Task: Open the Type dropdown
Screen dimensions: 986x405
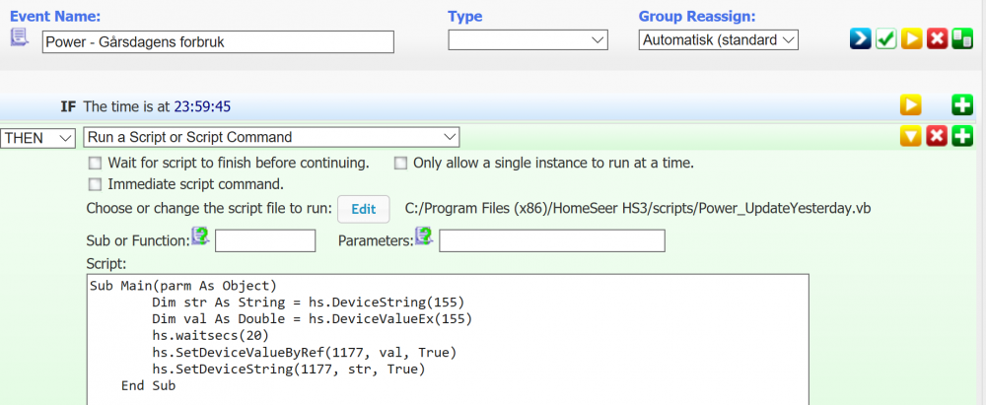Action: pos(528,40)
